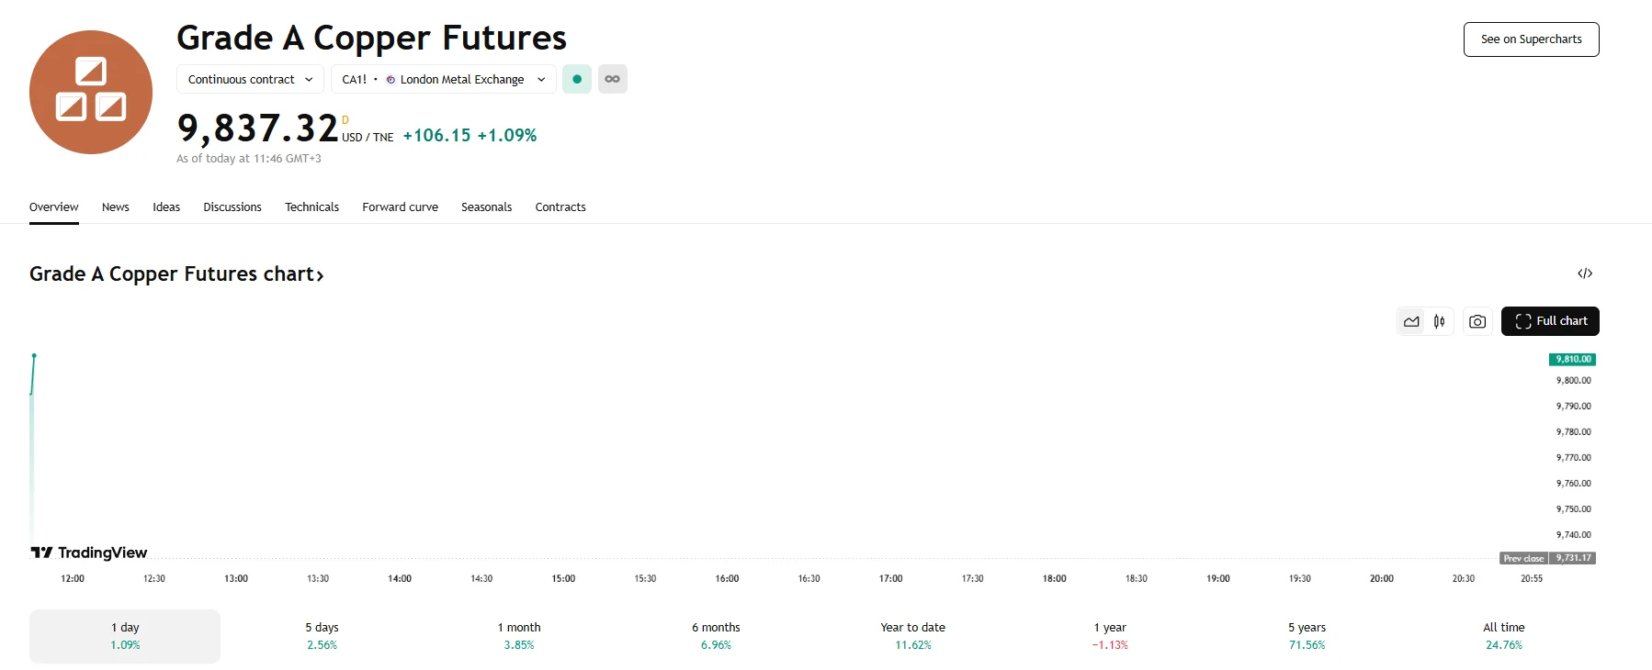The height and width of the screenshot is (670, 1652).
Task: Click the TradingView logo on chart
Action: click(x=89, y=553)
